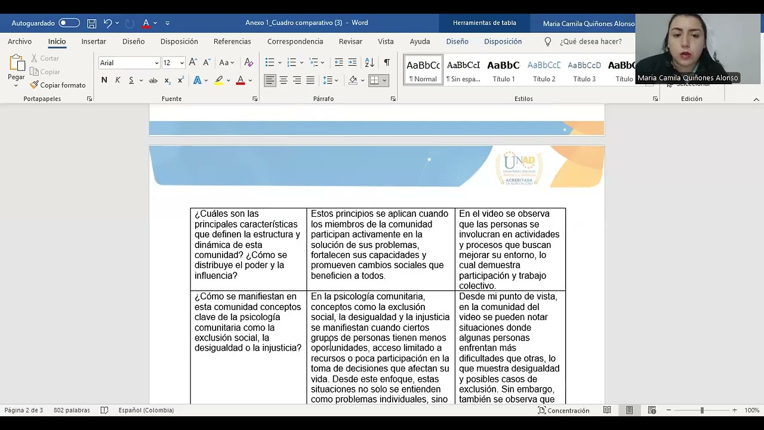Open Párrafo dialog launcher
The image size is (764, 430).
393,99
